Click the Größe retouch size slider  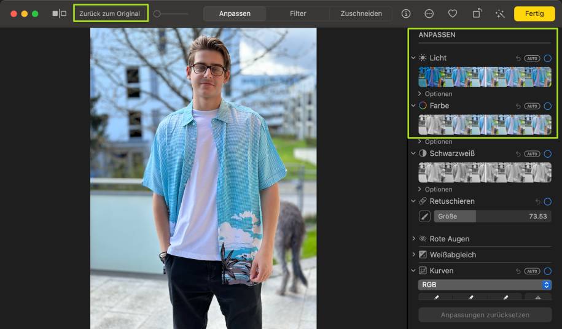493,216
